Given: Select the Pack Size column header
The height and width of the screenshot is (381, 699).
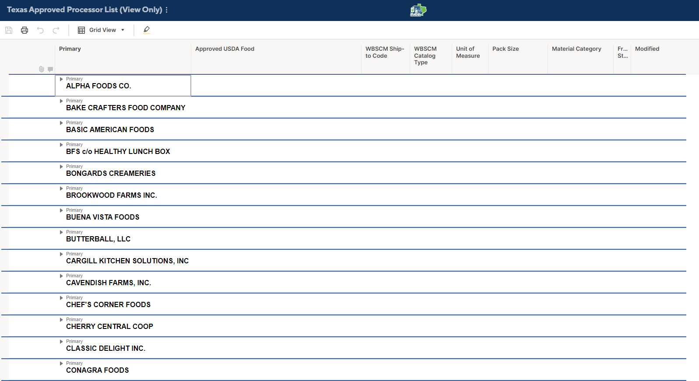Looking at the screenshot, I should click(x=505, y=49).
